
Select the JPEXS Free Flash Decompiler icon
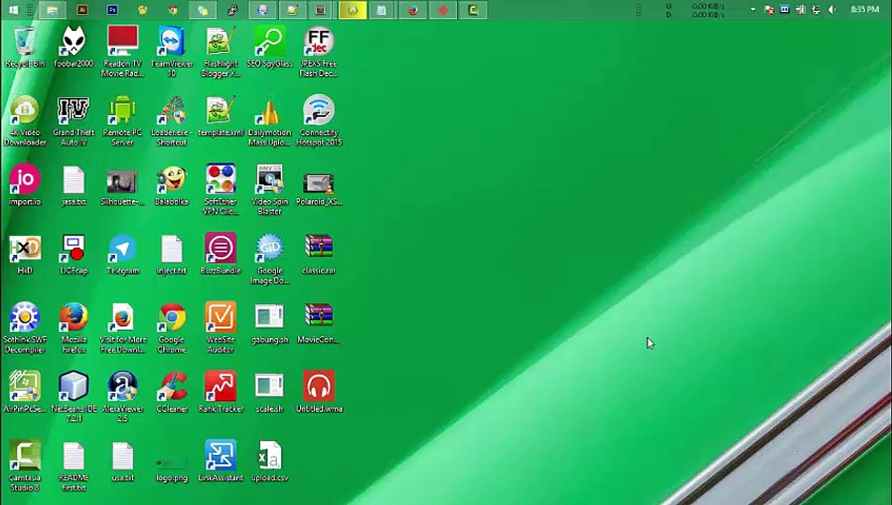tap(319, 52)
